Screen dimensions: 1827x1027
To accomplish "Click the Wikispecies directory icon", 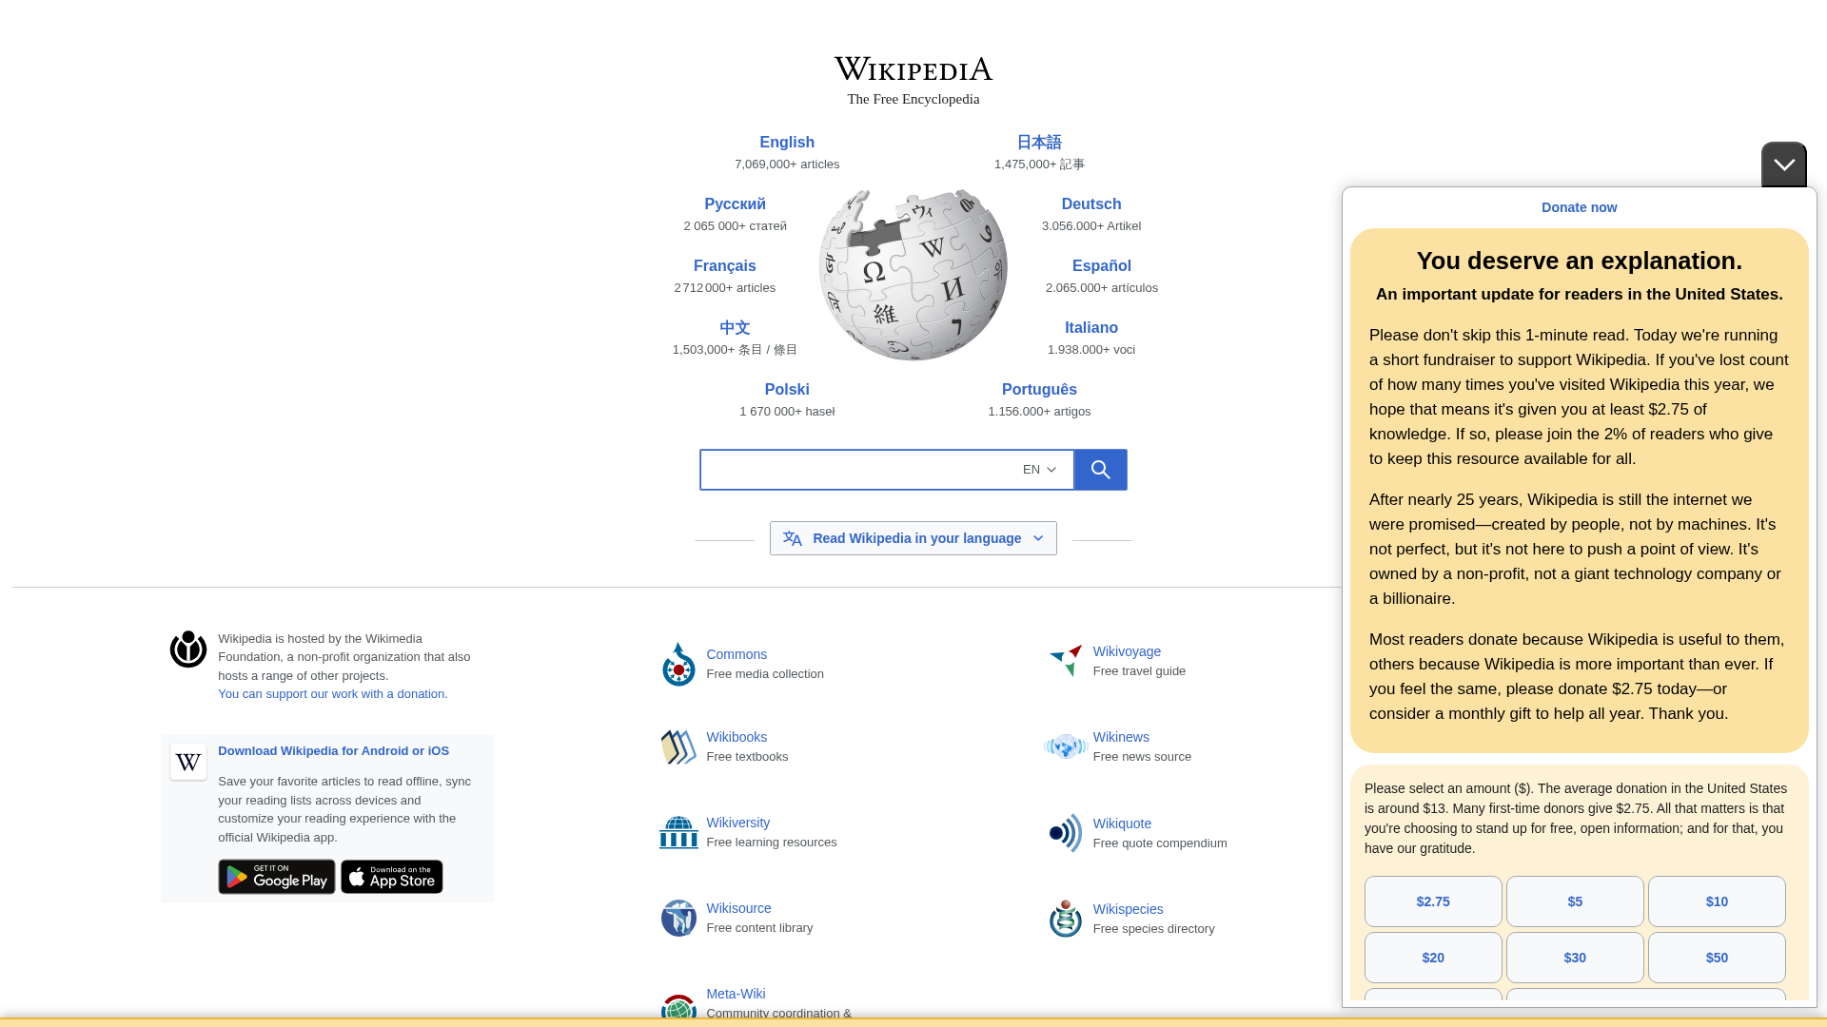I will point(1066,919).
